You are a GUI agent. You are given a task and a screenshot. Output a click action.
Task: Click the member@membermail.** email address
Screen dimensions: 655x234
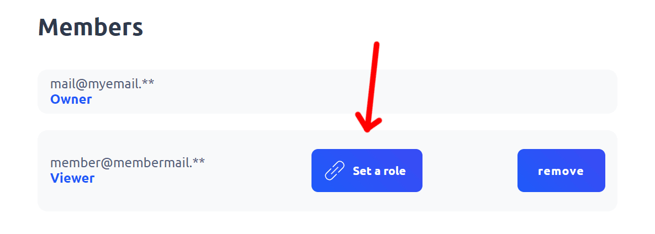(128, 162)
